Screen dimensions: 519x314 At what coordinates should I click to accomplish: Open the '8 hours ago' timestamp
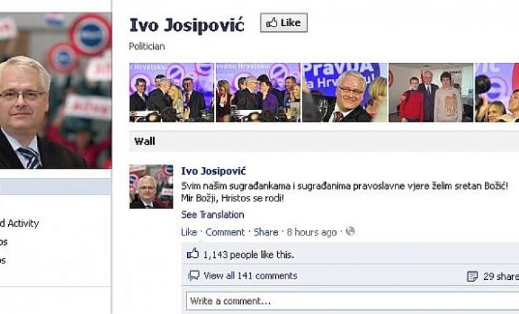point(311,232)
